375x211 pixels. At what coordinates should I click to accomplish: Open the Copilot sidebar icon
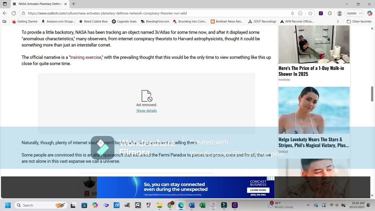click(x=369, y=13)
